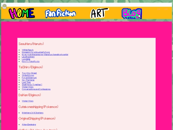
Task: Open the story It Matters Or It Shatters
Action: pos(33,113)
